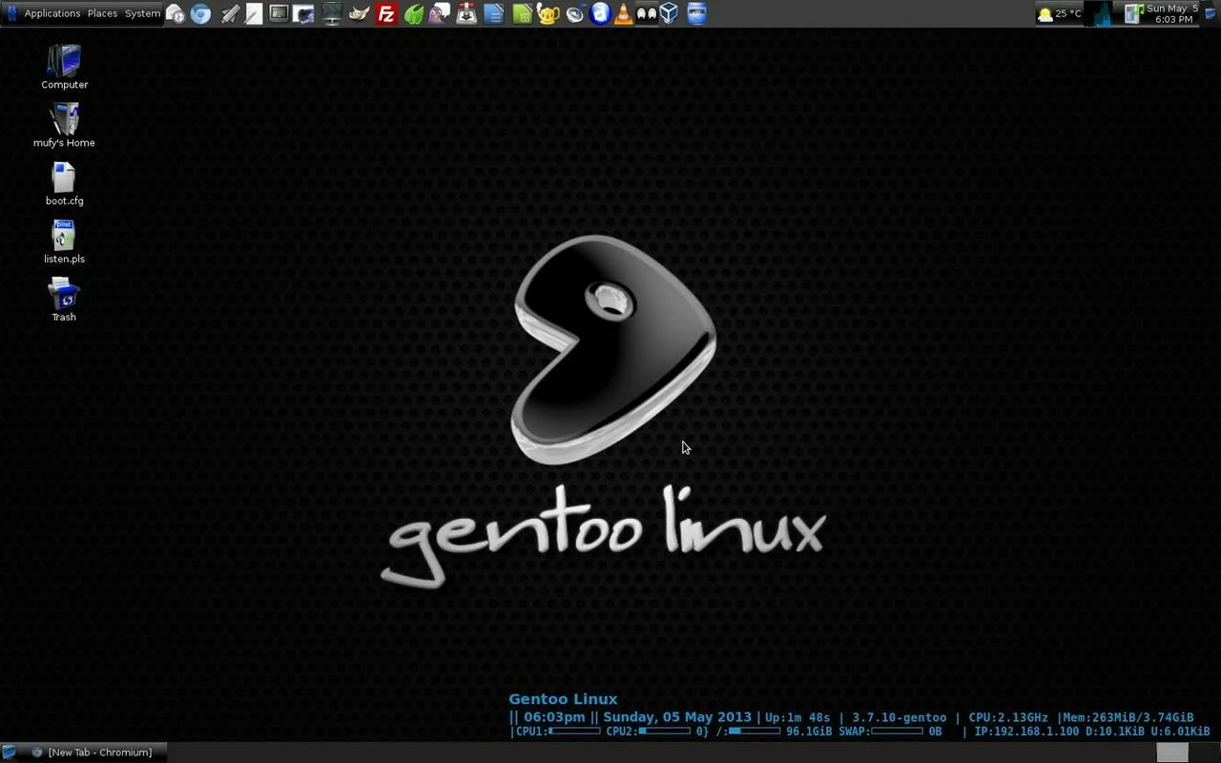This screenshot has width=1221, height=763.
Task: Open the Applications menu
Action: [x=52, y=12]
